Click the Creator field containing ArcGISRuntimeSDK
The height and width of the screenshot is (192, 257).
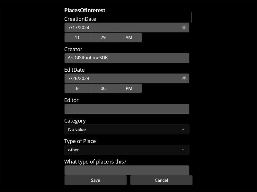[127, 58]
